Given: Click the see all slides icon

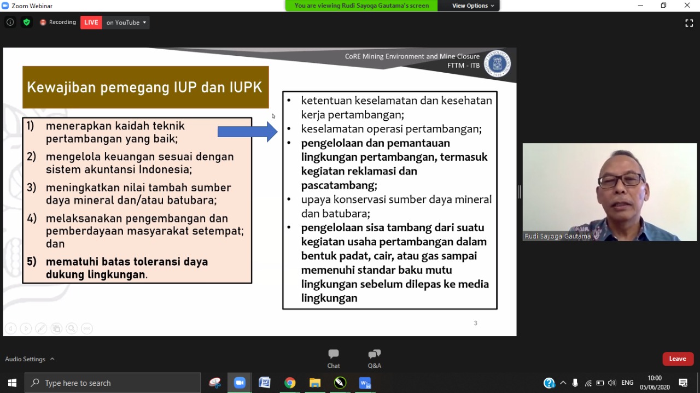Looking at the screenshot, I should [56, 329].
